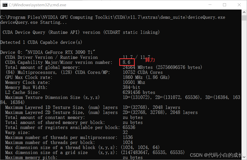The image size is (247, 160).
Task: Click the scrollbar up arrow
Action: [x=244, y=12]
